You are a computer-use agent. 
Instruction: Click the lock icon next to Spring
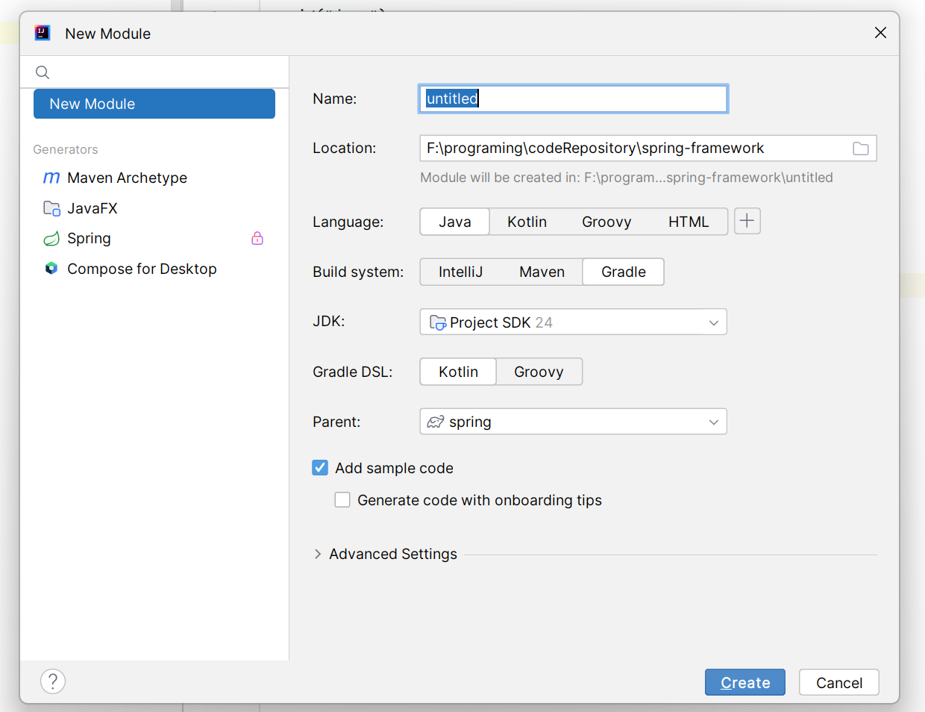tap(257, 238)
